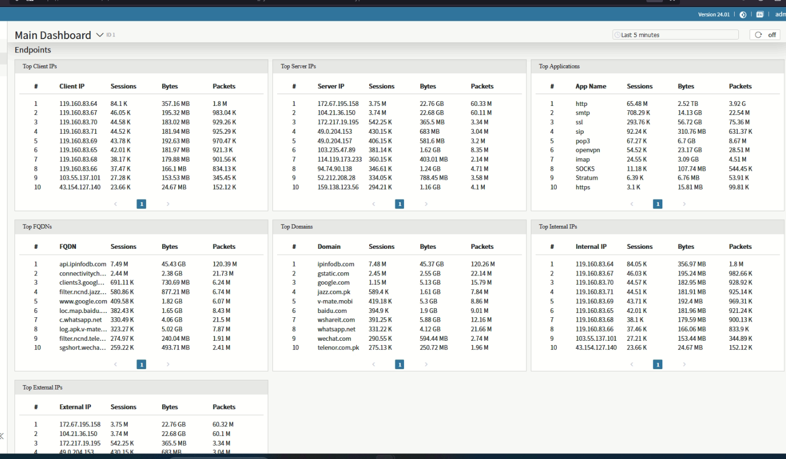Click previous page arrow in Top FQDNs
Screen dimensions: 786x459
(116, 364)
